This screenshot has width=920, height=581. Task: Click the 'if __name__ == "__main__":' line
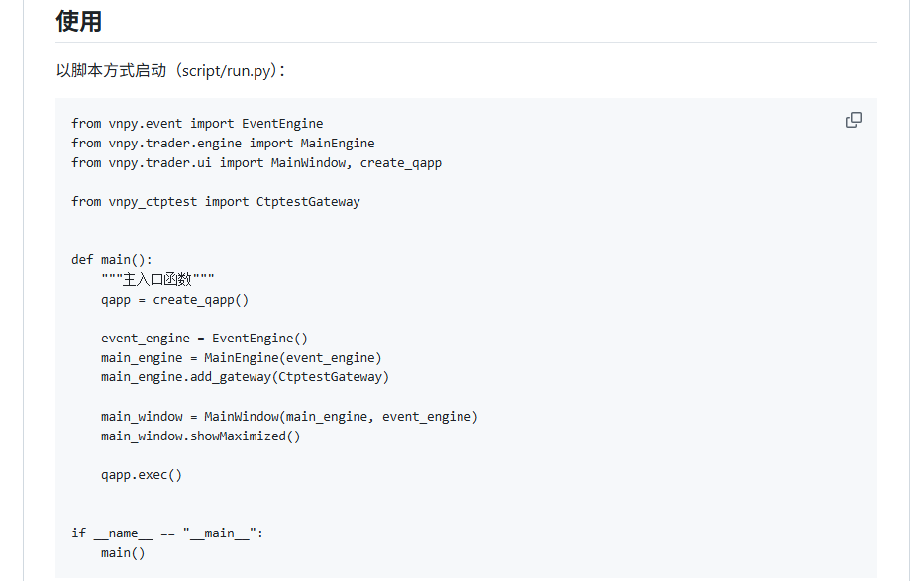167,533
